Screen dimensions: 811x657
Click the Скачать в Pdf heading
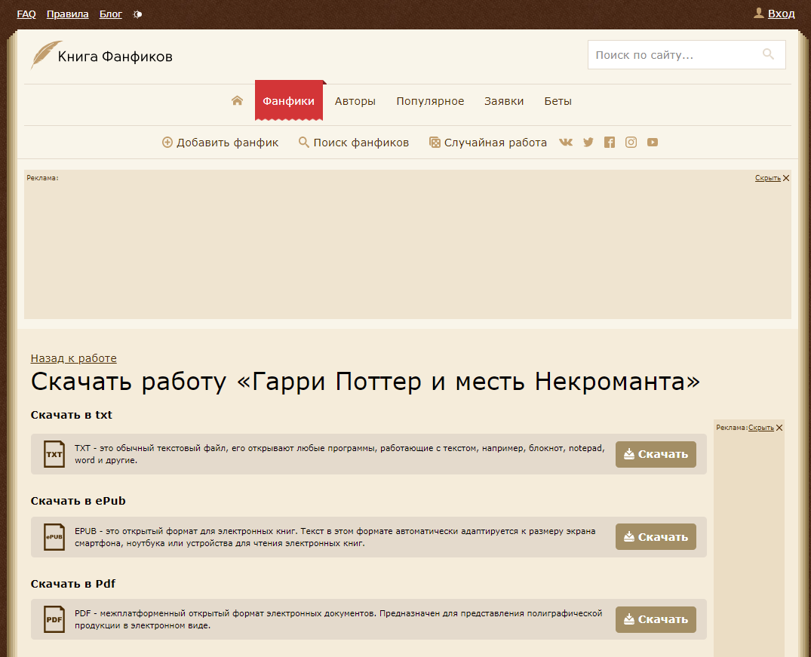[x=73, y=584]
